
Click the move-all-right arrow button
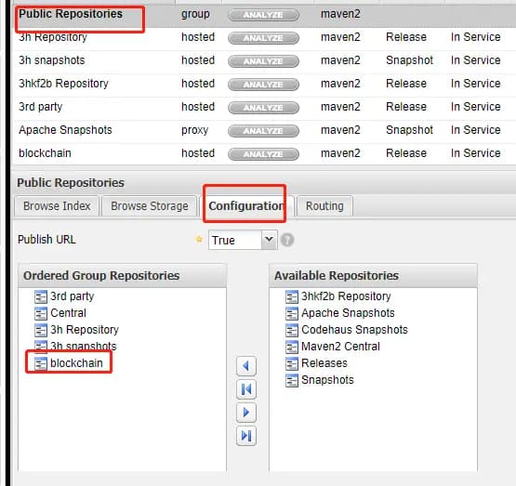click(245, 436)
